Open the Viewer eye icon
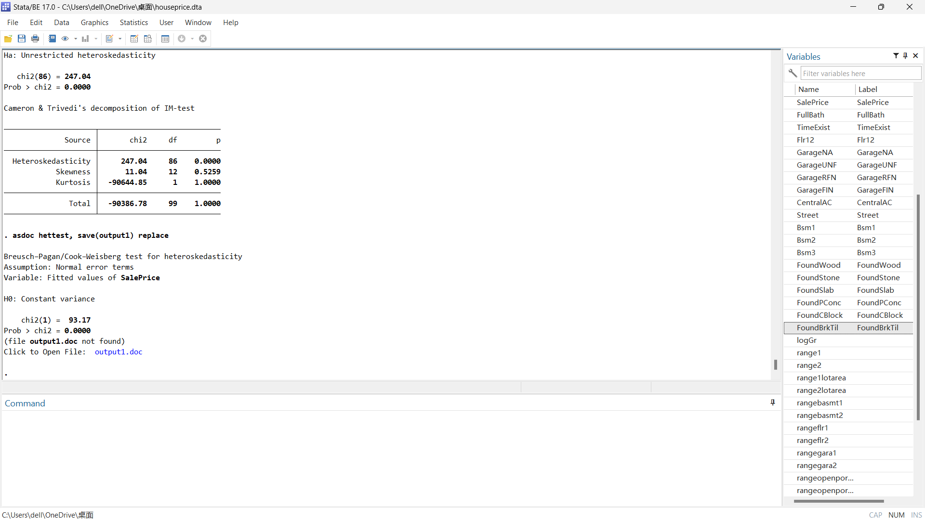This screenshot has height=520, width=925. [65, 39]
